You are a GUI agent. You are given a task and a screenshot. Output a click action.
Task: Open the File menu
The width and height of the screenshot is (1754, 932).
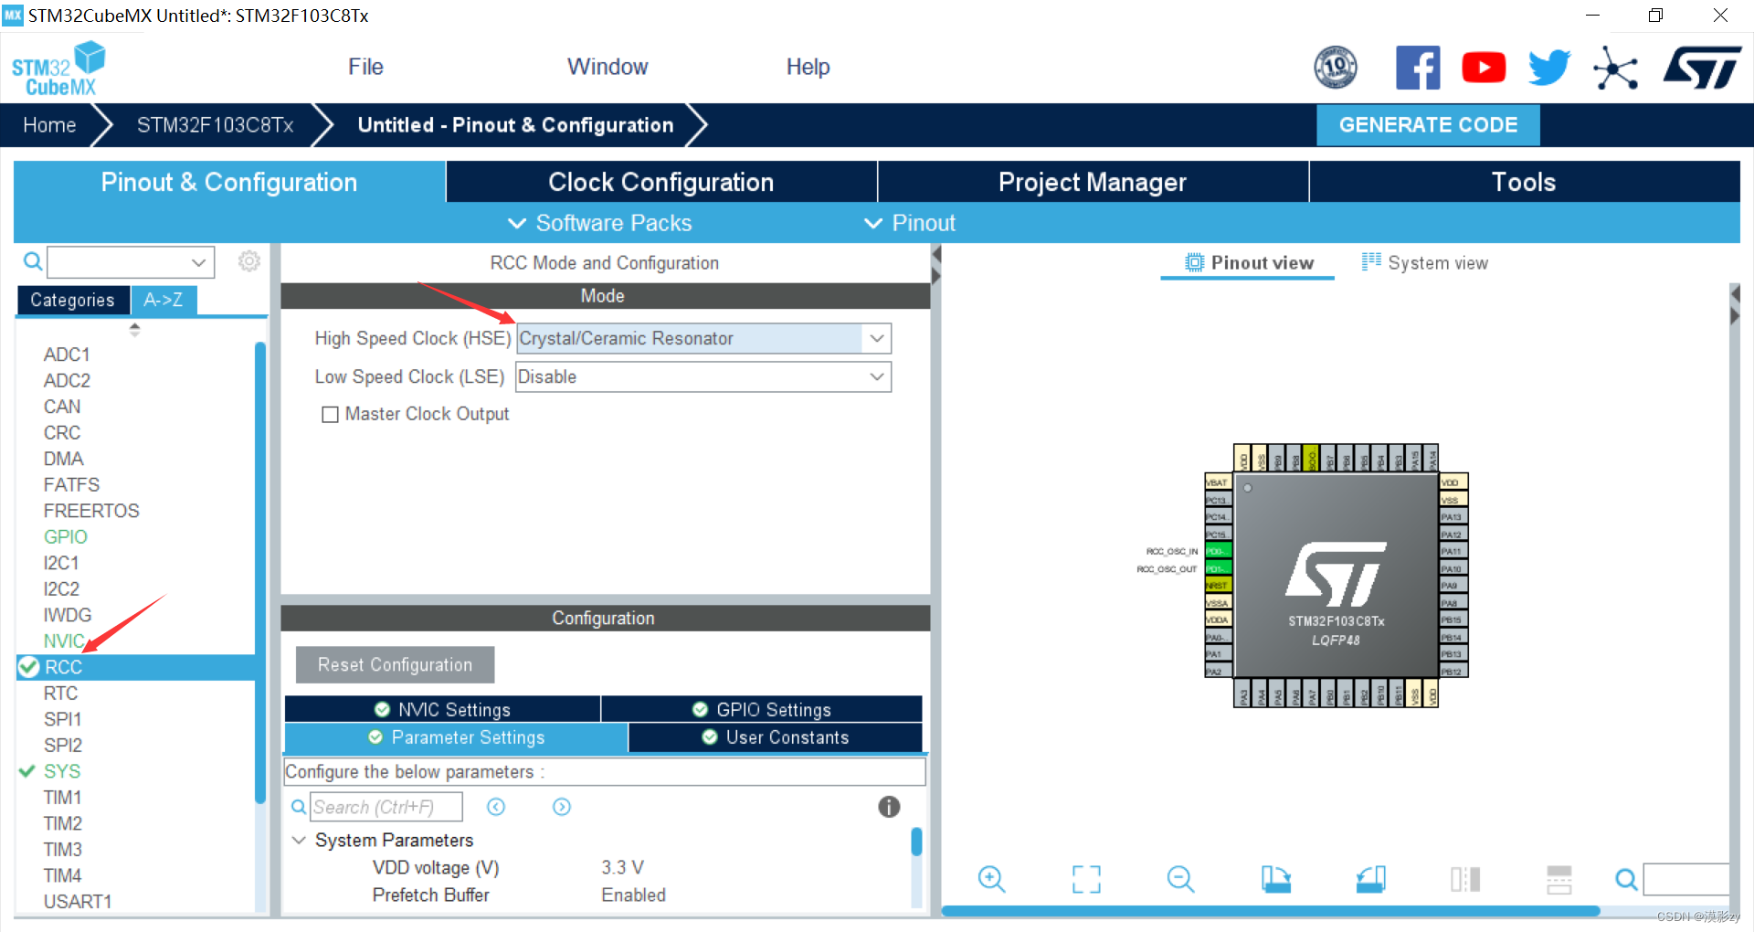click(x=365, y=67)
